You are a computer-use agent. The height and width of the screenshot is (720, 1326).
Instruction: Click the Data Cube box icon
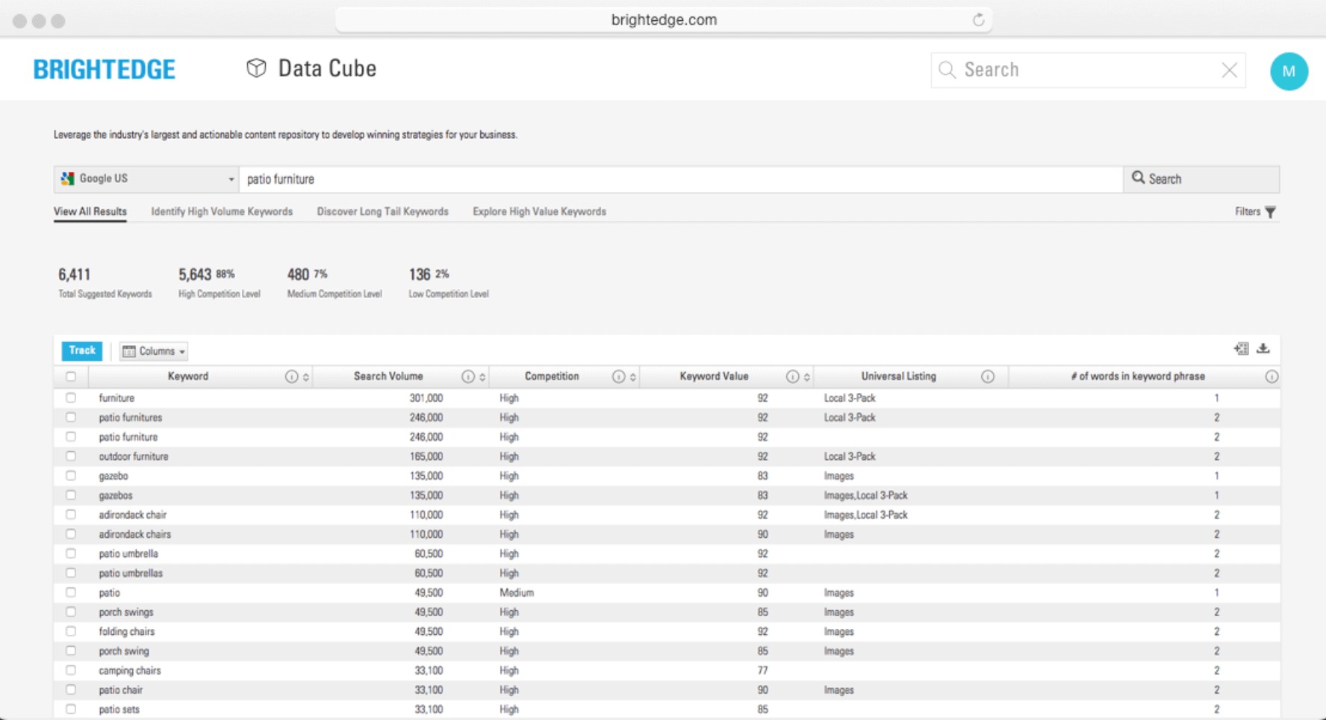[x=256, y=68]
